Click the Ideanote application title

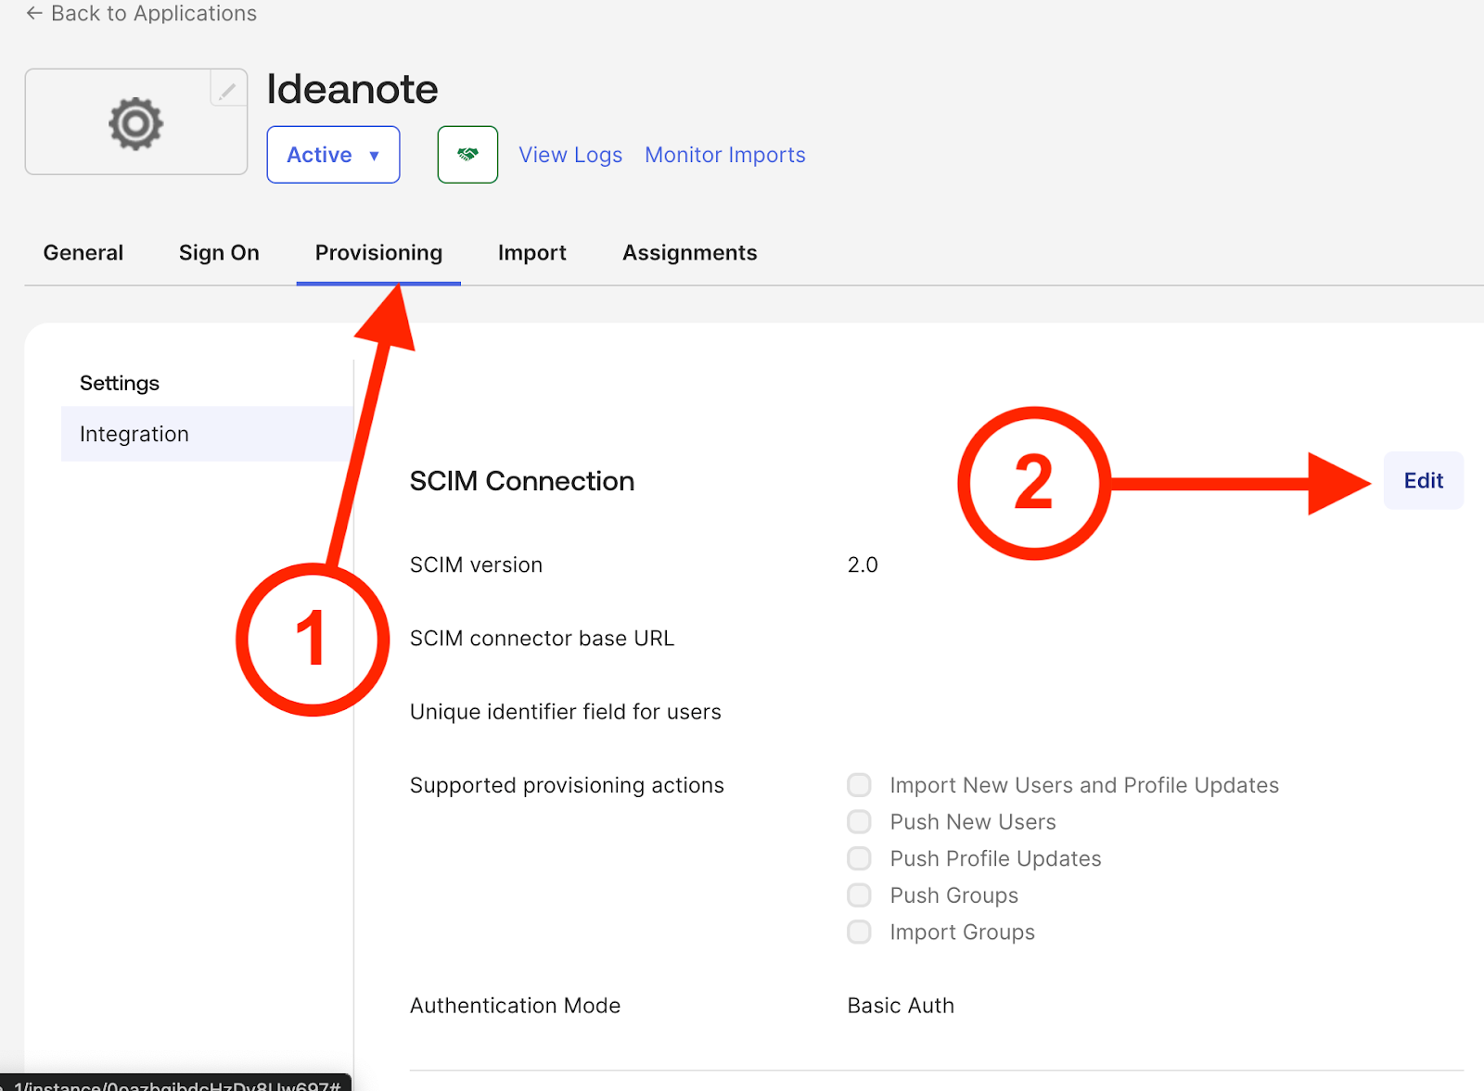tap(352, 89)
